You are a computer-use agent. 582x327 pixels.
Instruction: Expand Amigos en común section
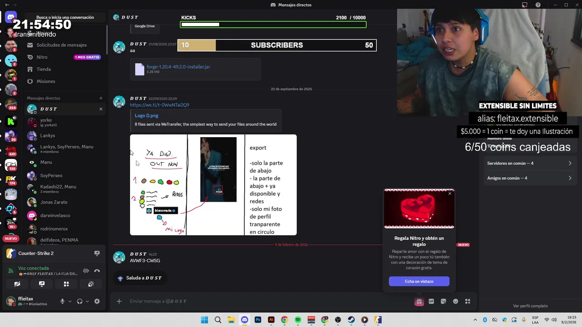point(529,178)
